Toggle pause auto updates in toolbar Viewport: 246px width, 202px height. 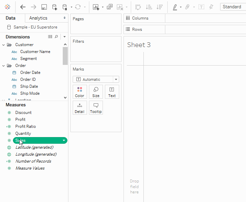65,7
